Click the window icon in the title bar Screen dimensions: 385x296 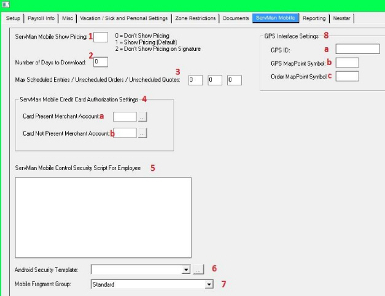[x=6, y=4]
